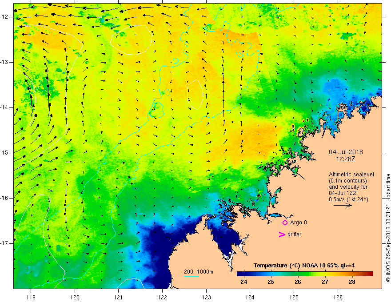This screenshot has height=302, width=391.
Task: Click the latitude axis label -13
Action: (4, 62)
